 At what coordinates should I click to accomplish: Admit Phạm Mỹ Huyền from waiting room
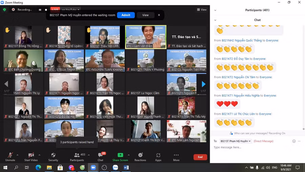[x=126, y=15]
